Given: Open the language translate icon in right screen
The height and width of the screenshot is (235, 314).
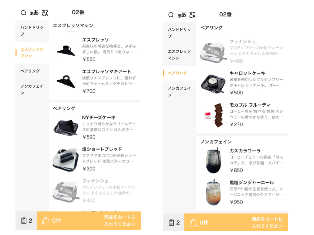Looking at the screenshot, I should pyautogui.click(x=192, y=15).
